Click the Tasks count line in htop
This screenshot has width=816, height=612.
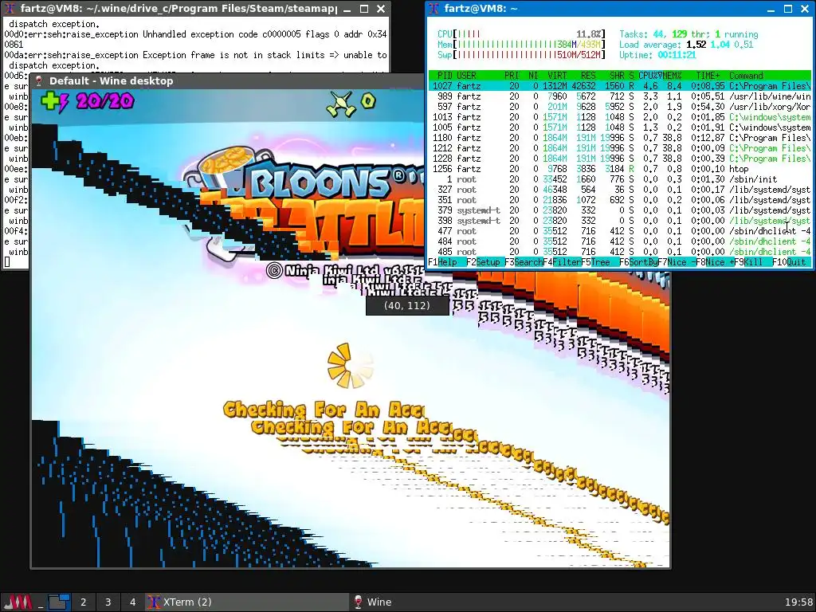click(688, 34)
